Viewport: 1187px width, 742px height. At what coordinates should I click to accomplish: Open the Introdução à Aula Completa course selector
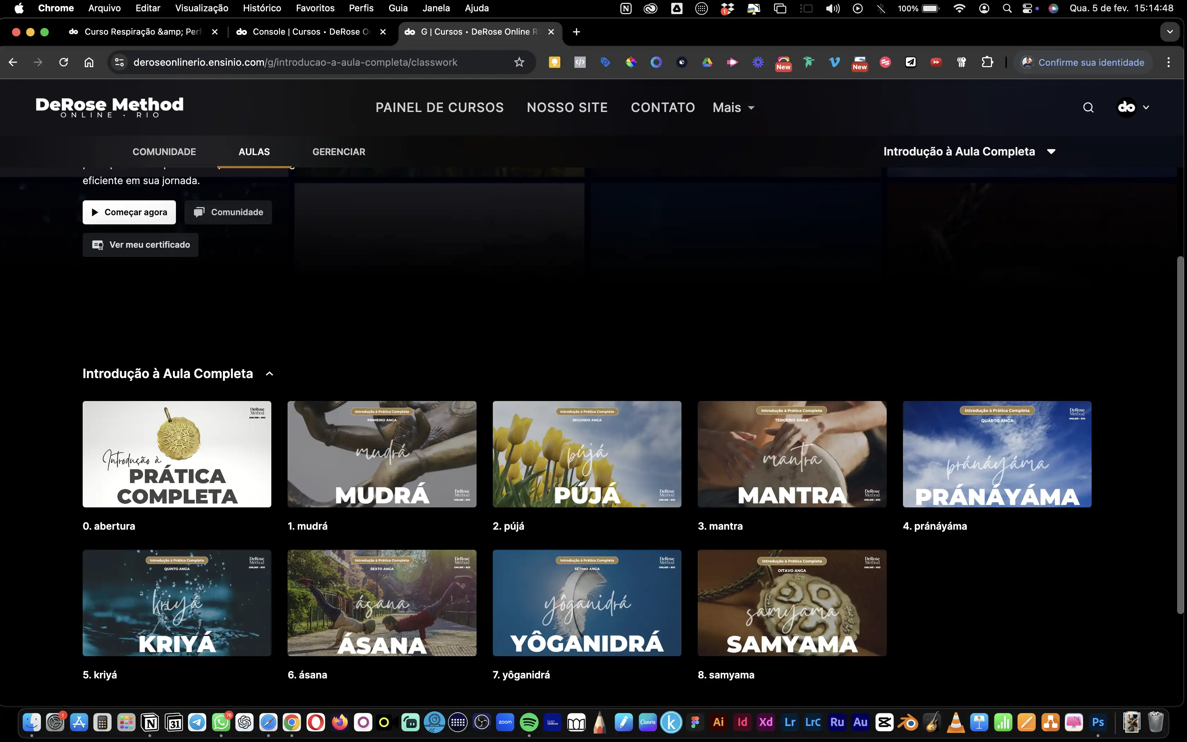coord(969,152)
